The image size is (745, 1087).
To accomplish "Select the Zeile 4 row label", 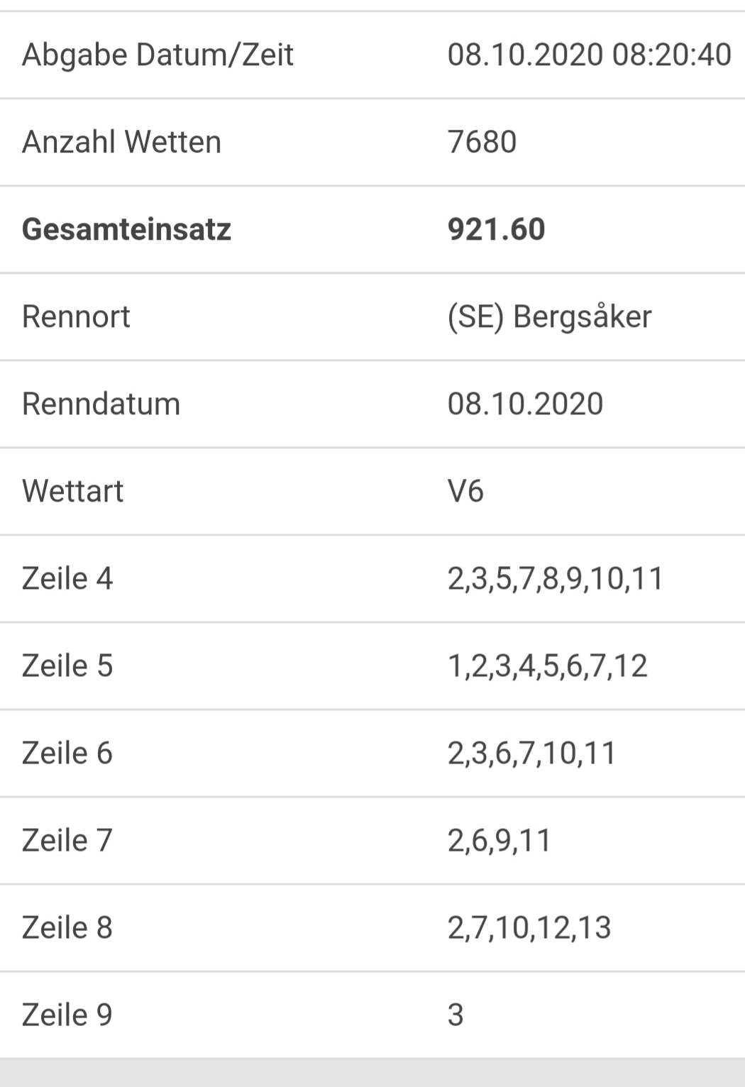I will click(x=67, y=578).
